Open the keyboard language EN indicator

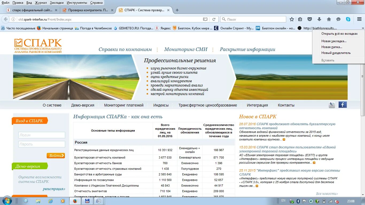click(x=283, y=200)
